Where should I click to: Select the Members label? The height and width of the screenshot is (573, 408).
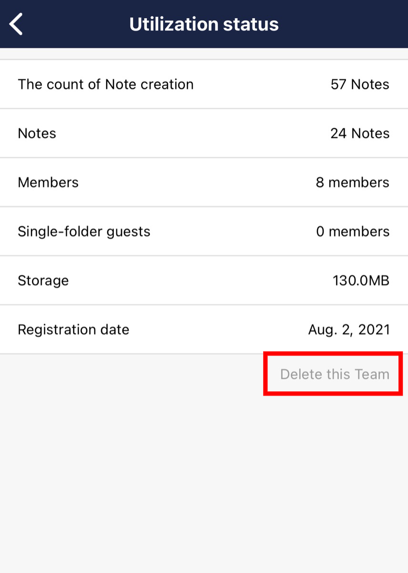click(48, 182)
